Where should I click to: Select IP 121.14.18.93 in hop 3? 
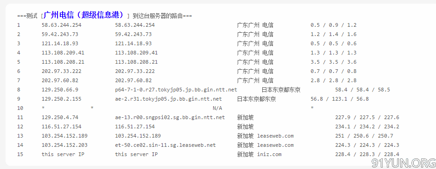coord(60,43)
